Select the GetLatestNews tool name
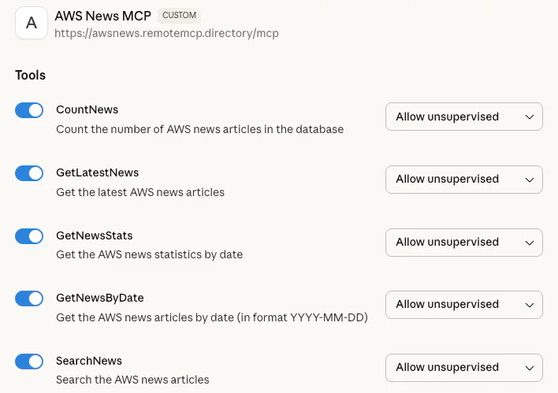Image resolution: width=558 pixels, height=393 pixels. pyautogui.click(x=98, y=172)
